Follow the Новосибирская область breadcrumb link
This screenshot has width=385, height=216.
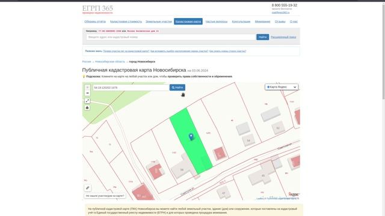point(110,62)
